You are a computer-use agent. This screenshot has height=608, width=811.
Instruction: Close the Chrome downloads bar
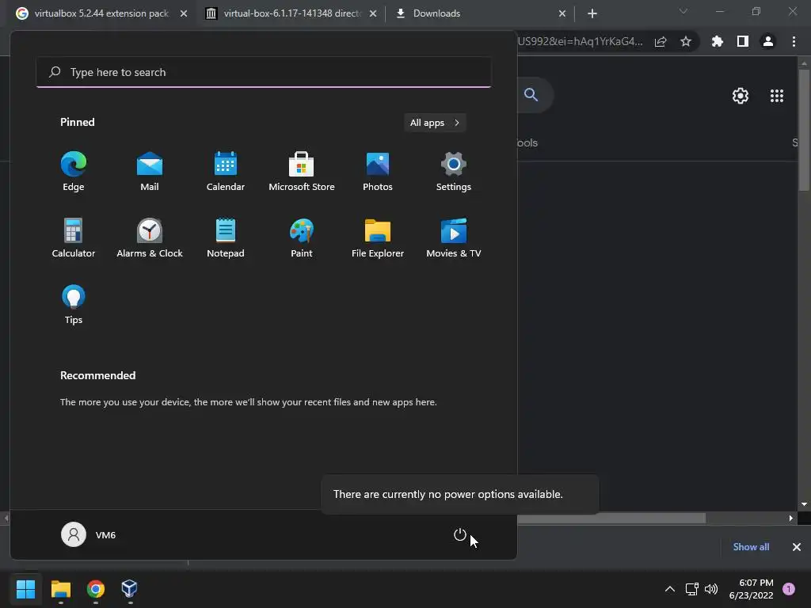click(x=797, y=547)
